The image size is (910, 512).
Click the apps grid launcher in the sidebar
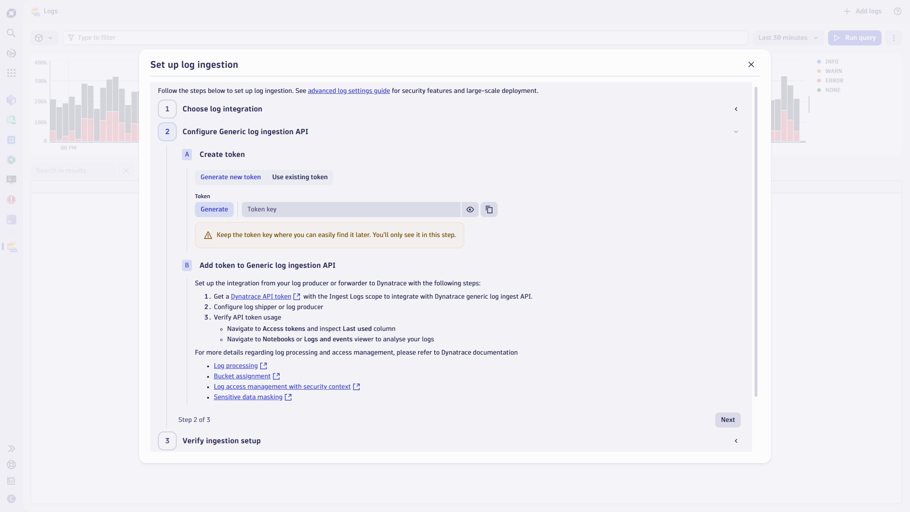click(11, 73)
